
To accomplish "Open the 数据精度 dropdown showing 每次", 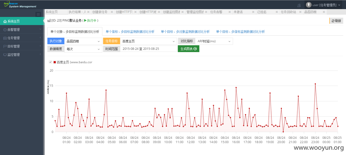I will (x=83, y=49).
